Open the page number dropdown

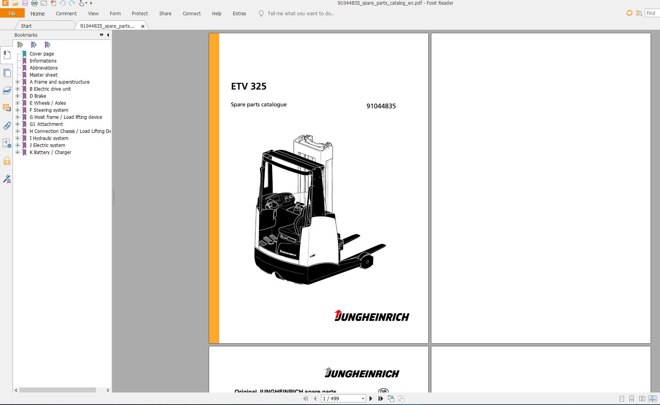pyautogui.click(x=363, y=398)
